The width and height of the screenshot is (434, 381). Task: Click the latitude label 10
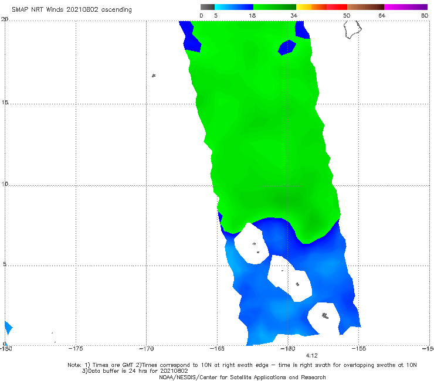[5, 183]
